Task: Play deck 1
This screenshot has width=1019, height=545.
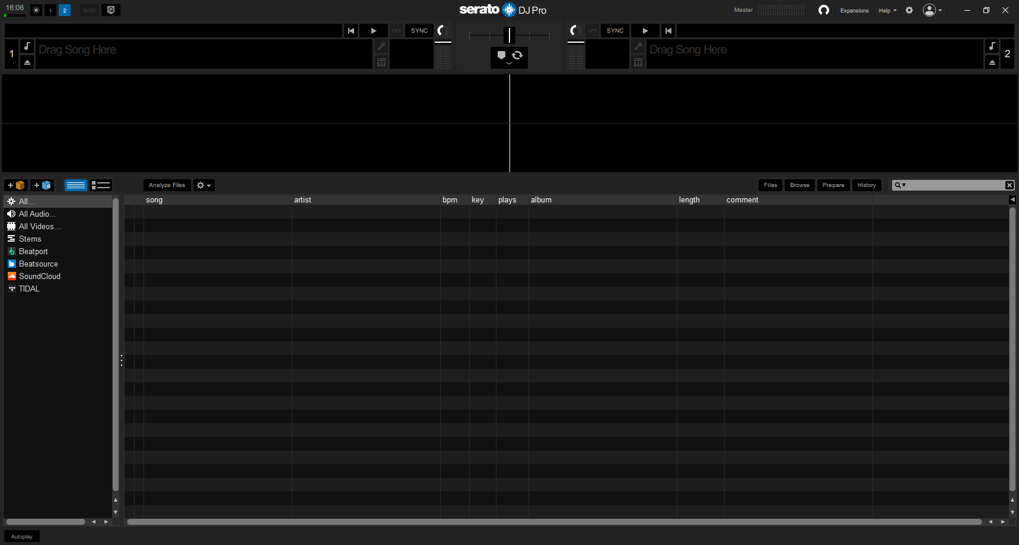Action: point(374,31)
